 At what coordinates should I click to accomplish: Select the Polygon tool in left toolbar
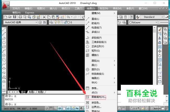[x=4, y=42]
